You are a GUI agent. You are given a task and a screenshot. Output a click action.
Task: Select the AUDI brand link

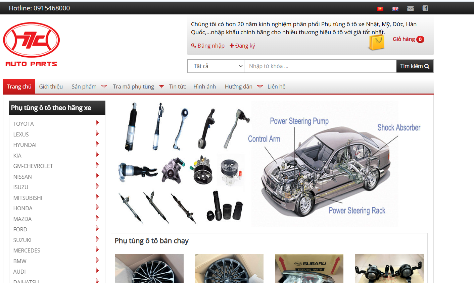click(19, 272)
